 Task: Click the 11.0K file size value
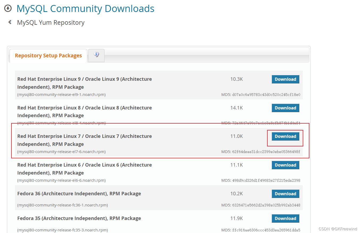pos(236,136)
